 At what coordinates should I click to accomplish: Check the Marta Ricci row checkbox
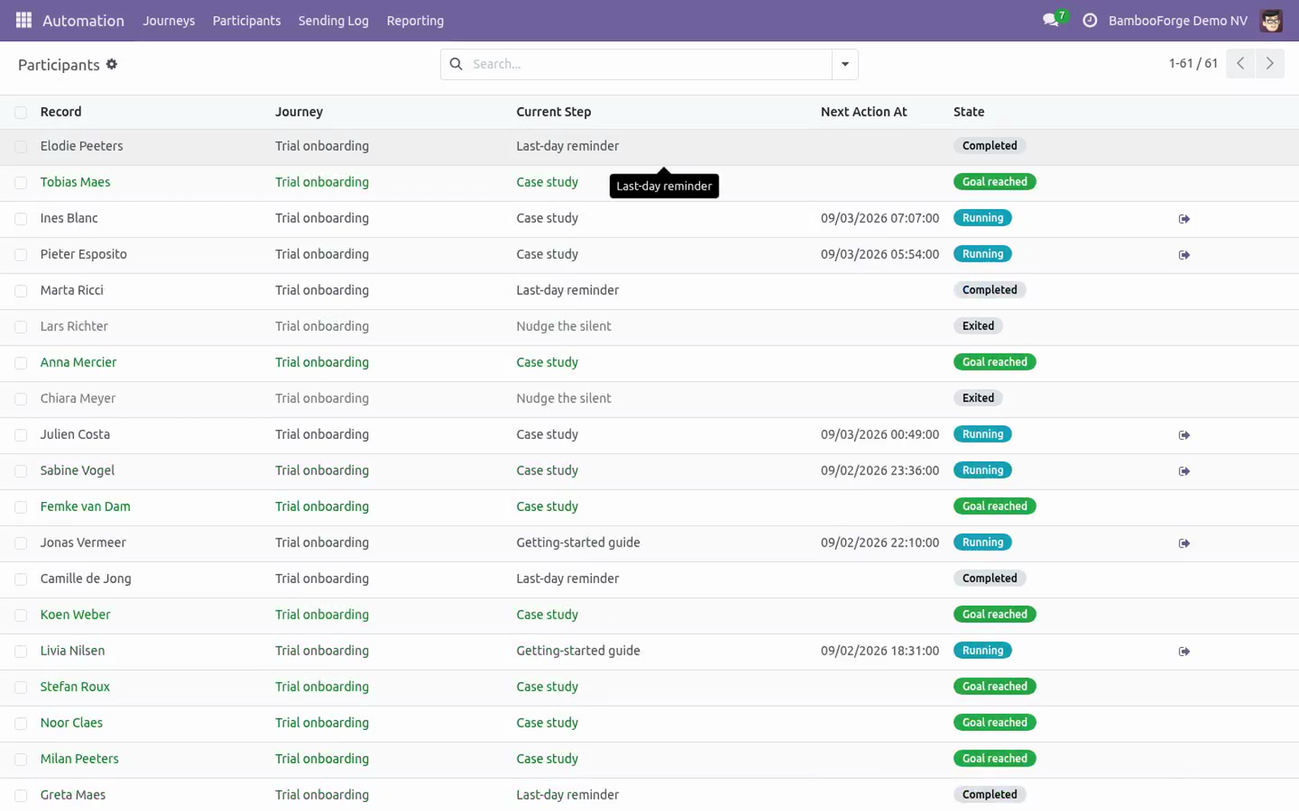(x=21, y=291)
